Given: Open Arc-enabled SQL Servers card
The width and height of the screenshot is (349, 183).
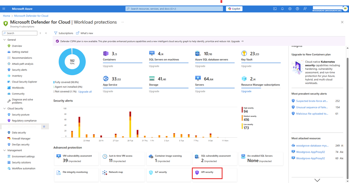Looking at the screenshot, I should (x=261, y=159).
